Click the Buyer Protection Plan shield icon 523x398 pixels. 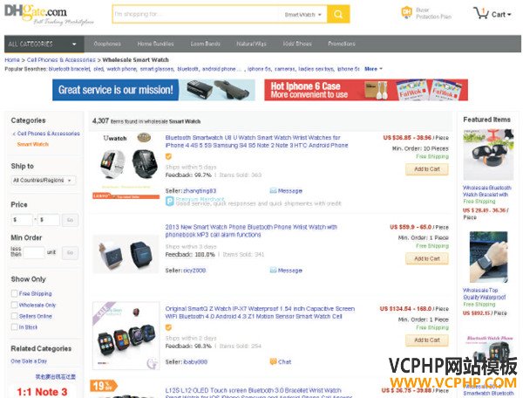tap(406, 13)
